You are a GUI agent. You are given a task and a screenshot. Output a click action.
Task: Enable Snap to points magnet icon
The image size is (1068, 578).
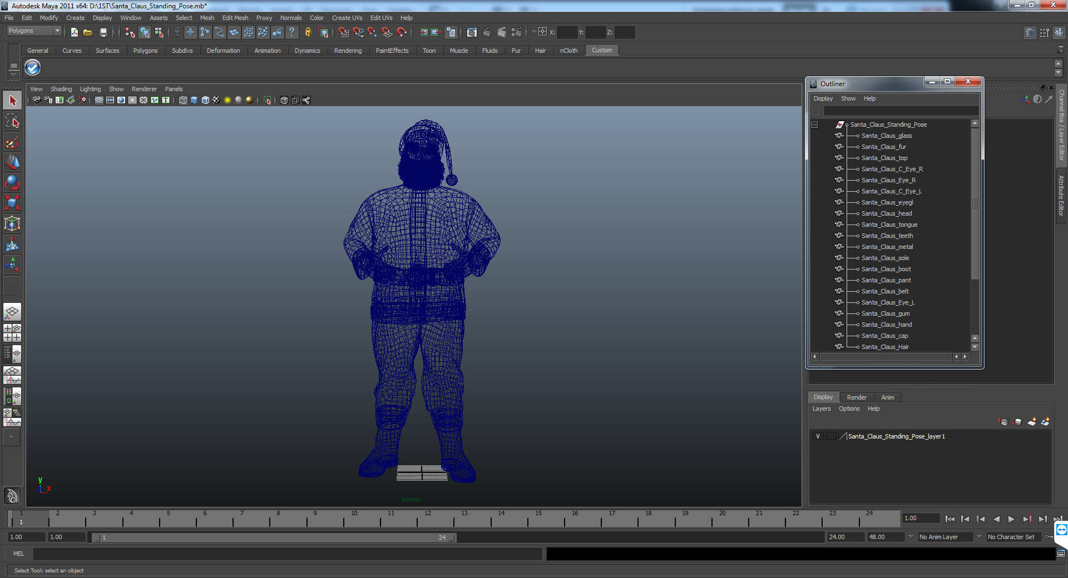pyautogui.click(x=373, y=33)
